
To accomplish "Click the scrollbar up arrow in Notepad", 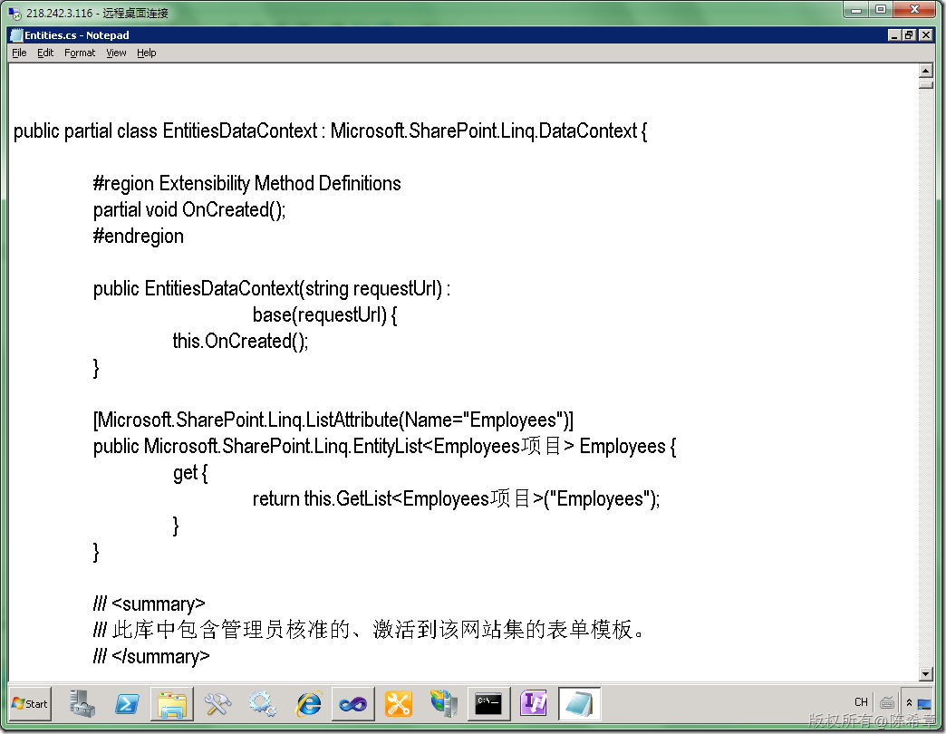I will tap(926, 72).
